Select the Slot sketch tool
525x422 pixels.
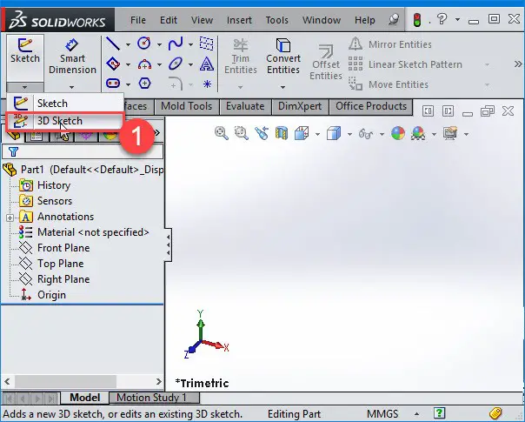[113, 83]
